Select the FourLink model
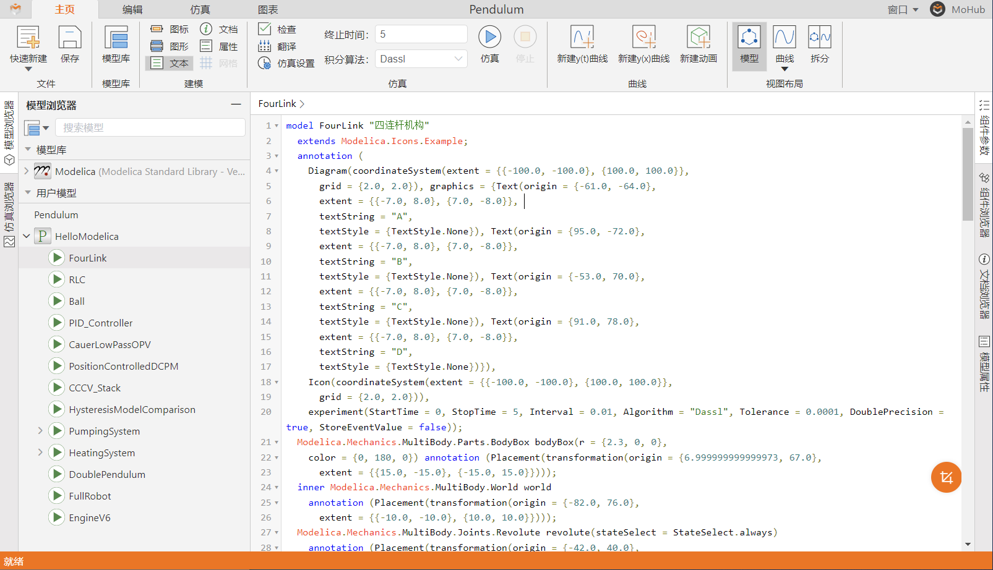This screenshot has width=993, height=570. pos(87,258)
